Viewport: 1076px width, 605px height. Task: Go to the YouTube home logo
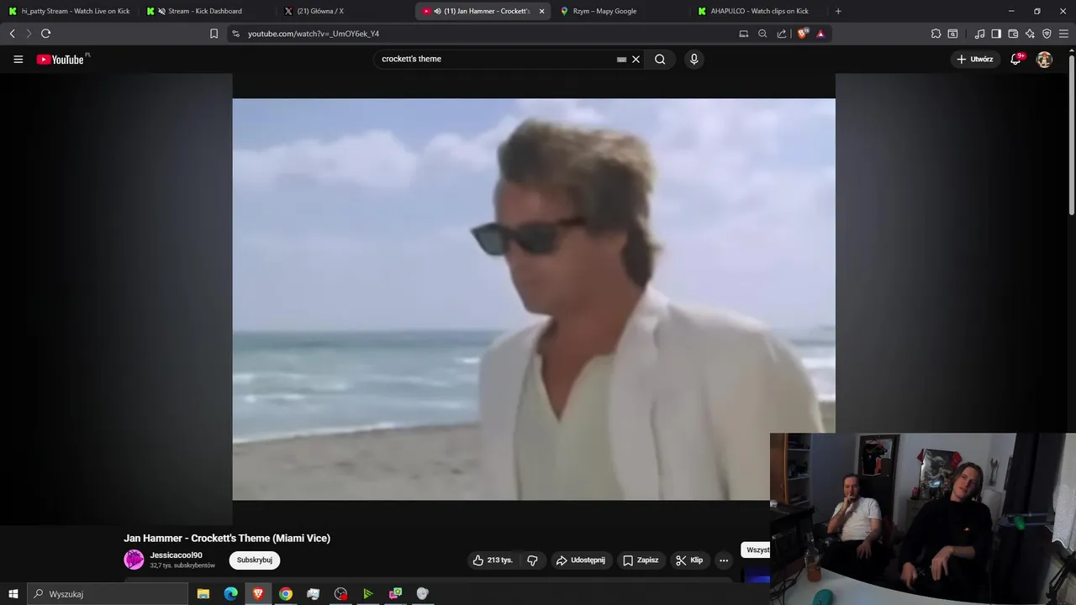62,59
